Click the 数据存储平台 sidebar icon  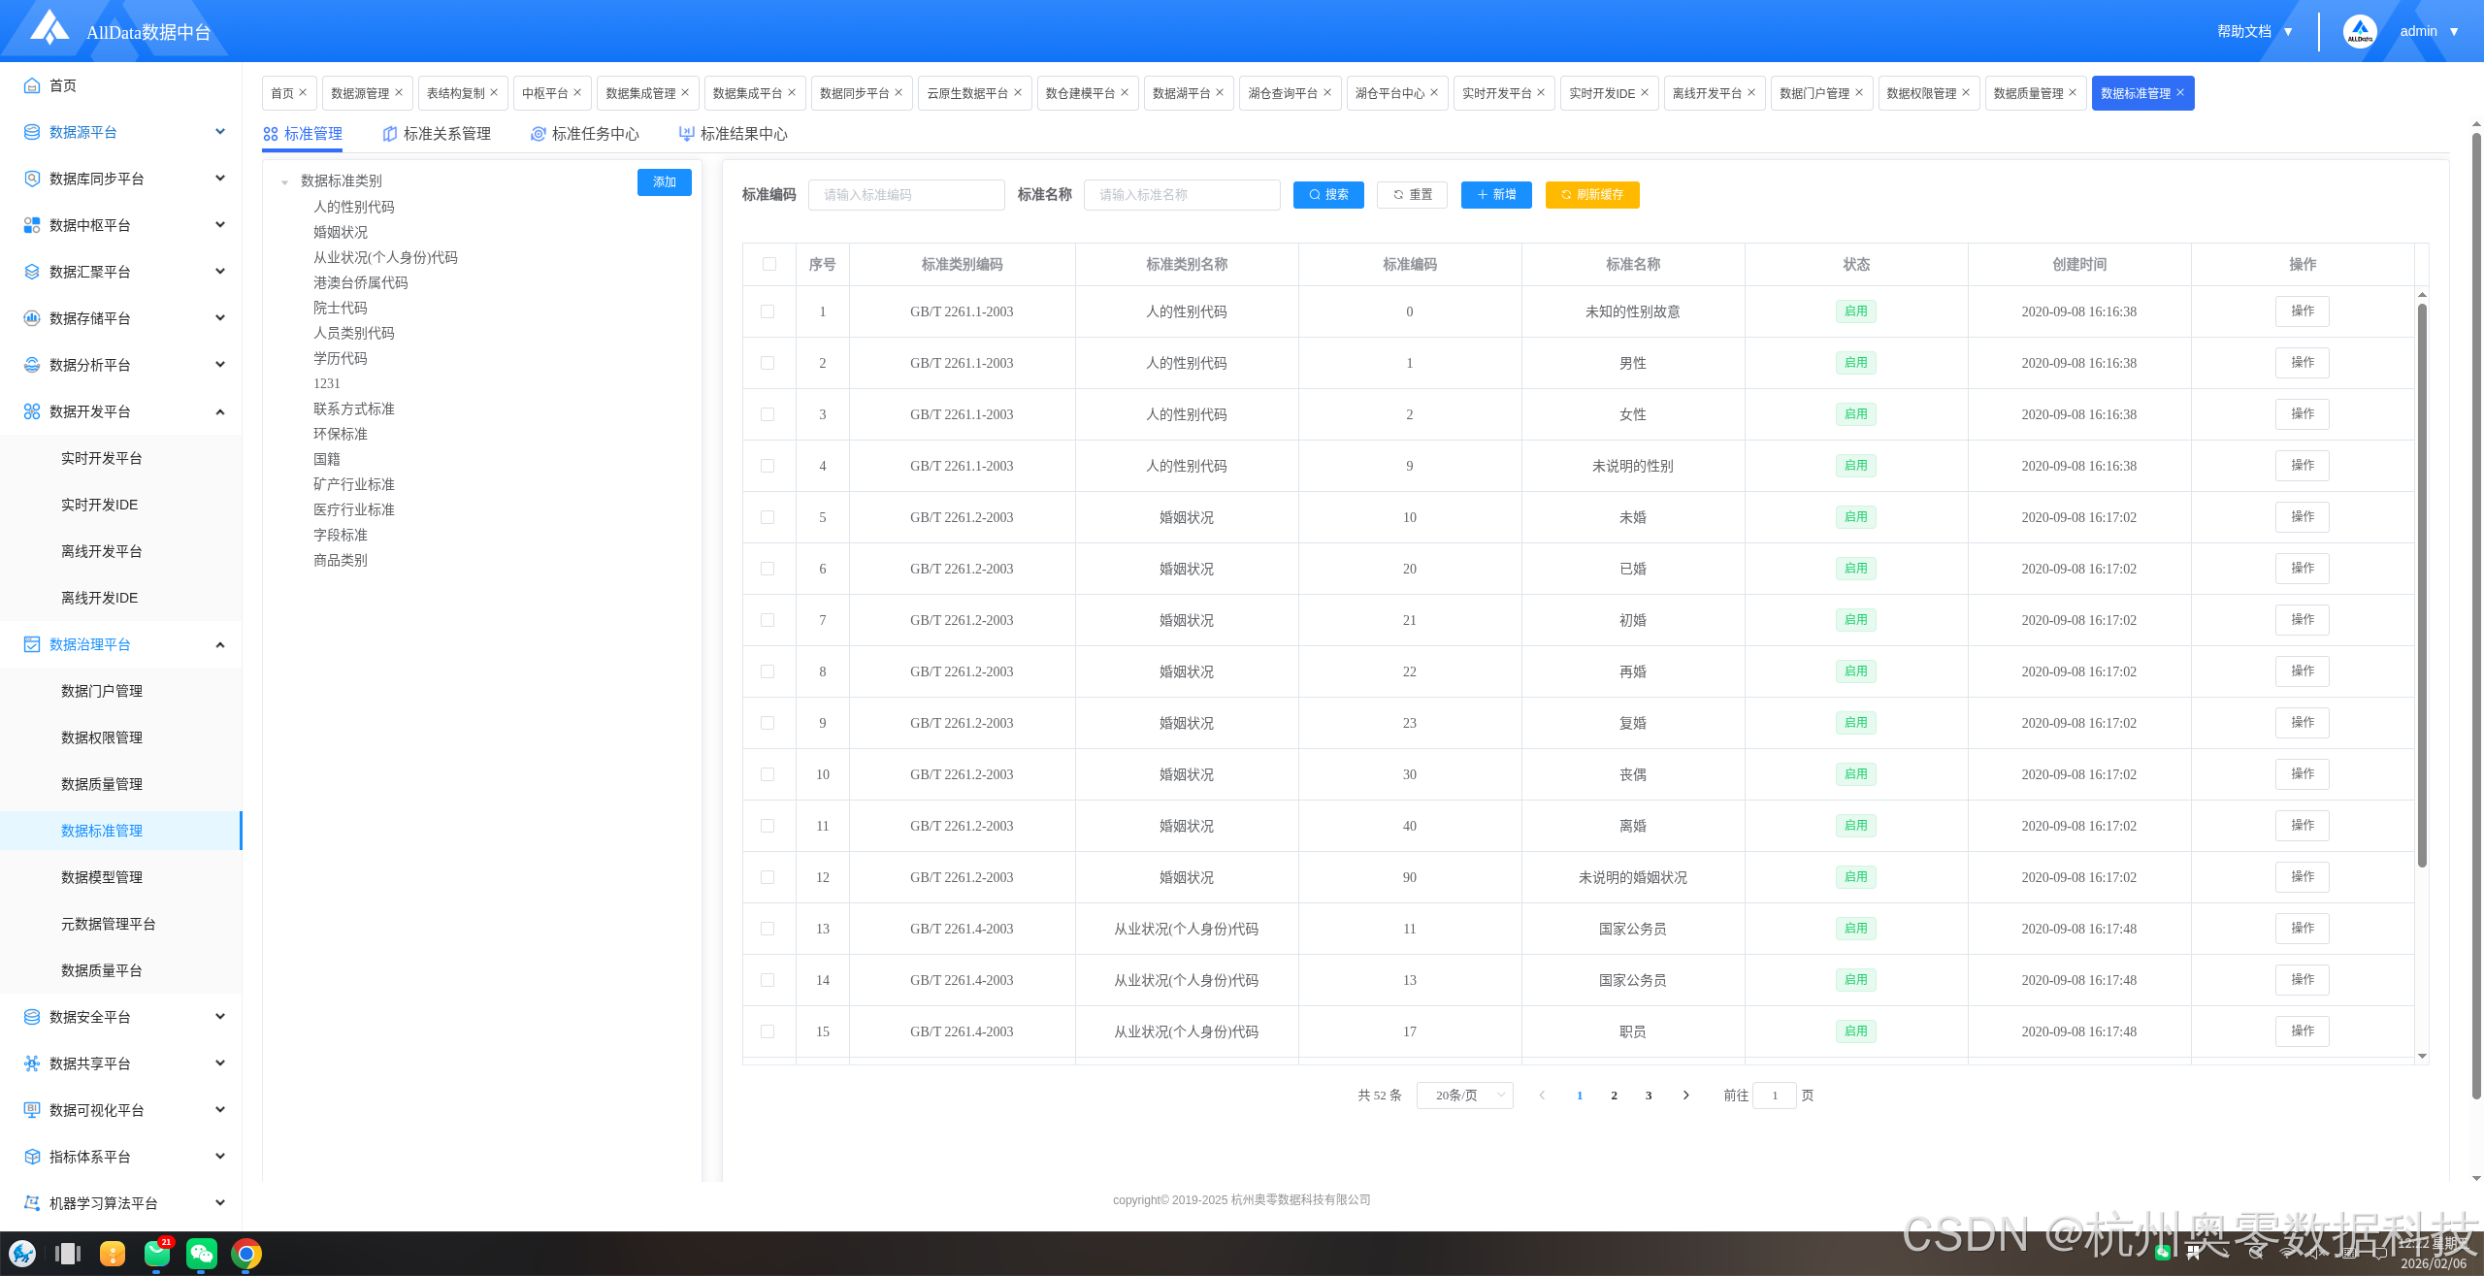tap(32, 318)
